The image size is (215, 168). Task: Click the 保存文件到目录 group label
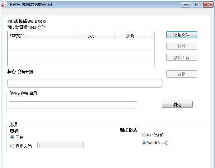(23, 93)
